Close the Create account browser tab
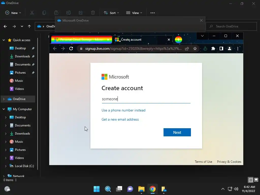 click(169, 40)
